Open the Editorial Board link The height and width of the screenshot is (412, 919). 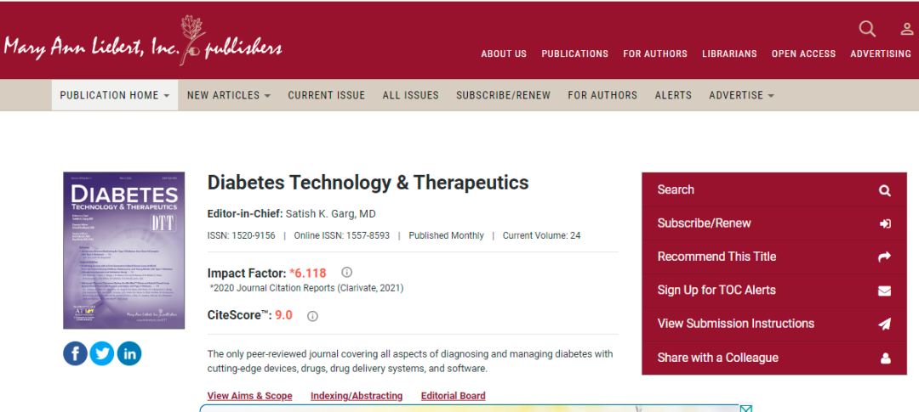(453, 396)
